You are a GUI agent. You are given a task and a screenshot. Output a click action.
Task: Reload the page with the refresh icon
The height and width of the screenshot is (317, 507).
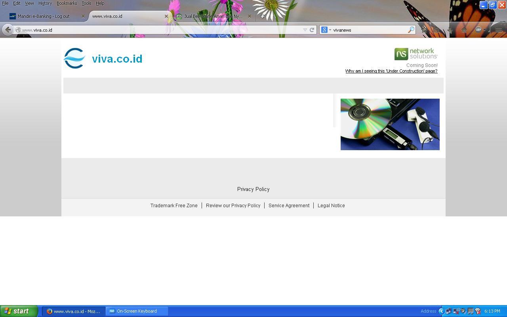tap(312, 30)
